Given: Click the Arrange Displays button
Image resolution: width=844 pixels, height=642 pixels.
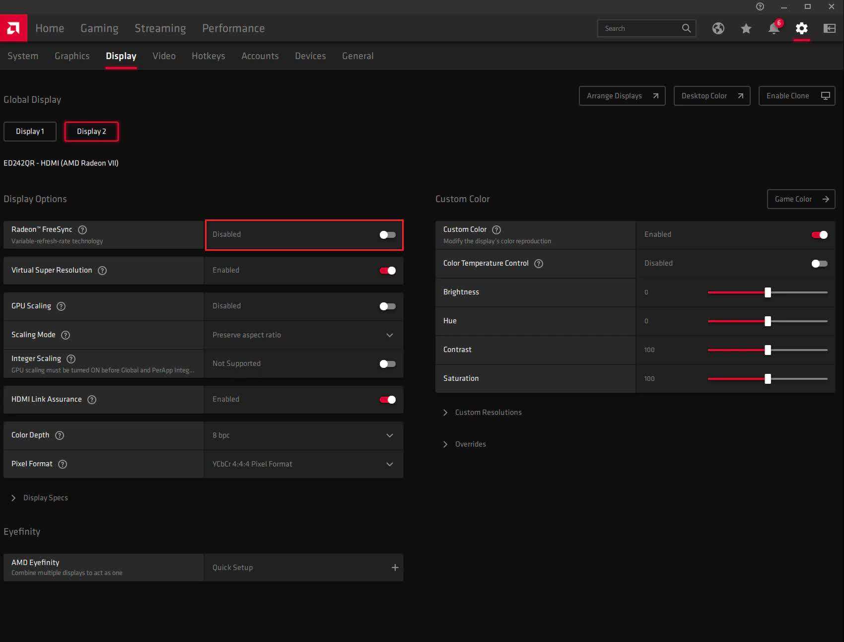Looking at the screenshot, I should 622,96.
